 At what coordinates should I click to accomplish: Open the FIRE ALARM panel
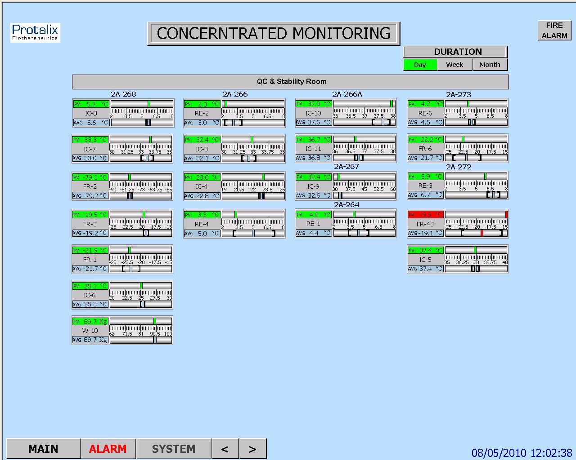[554, 30]
